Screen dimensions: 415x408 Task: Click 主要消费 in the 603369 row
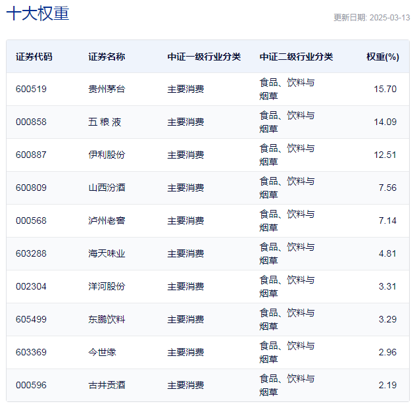[185, 352]
